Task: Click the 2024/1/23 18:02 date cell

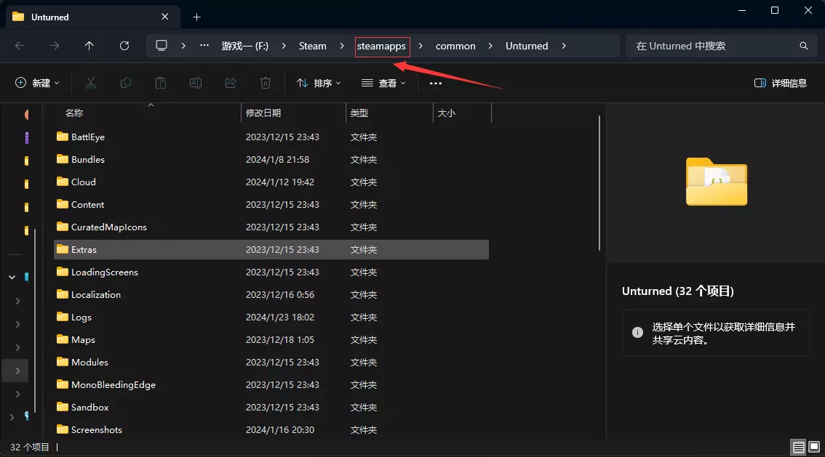Action: [280, 318]
